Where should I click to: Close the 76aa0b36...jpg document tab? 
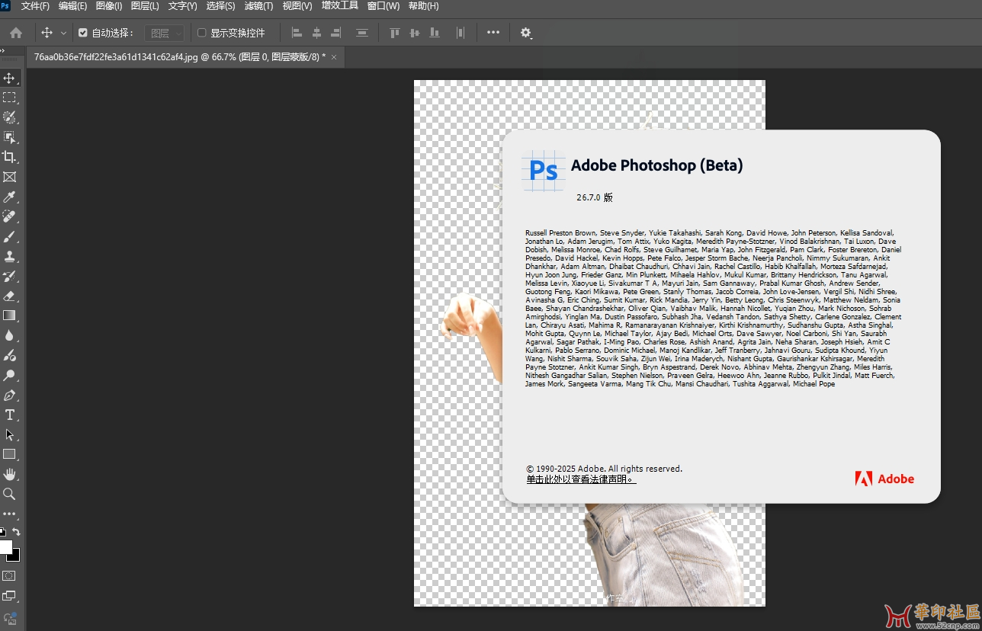[x=334, y=57]
